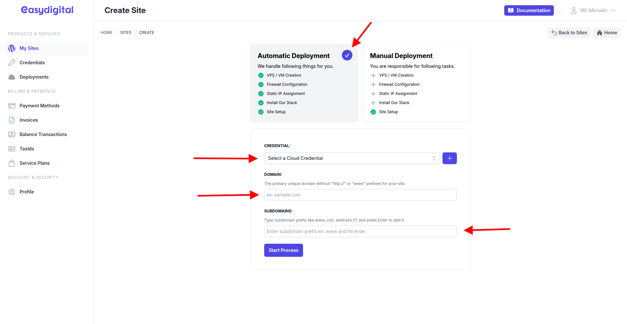This screenshot has width=627, height=324.
Task: Click the Deployments cloud icon
Action: 12,77
